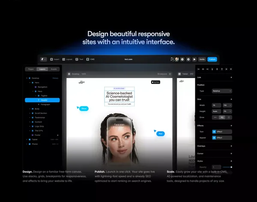
Task: Click the blue Publish button
Action: (x=212, y=59)
